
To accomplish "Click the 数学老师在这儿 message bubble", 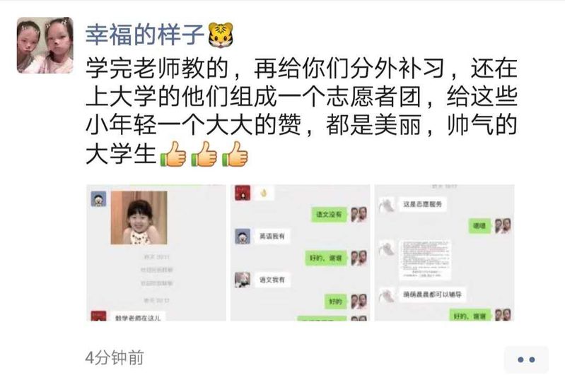I will [x=138, y=316].
